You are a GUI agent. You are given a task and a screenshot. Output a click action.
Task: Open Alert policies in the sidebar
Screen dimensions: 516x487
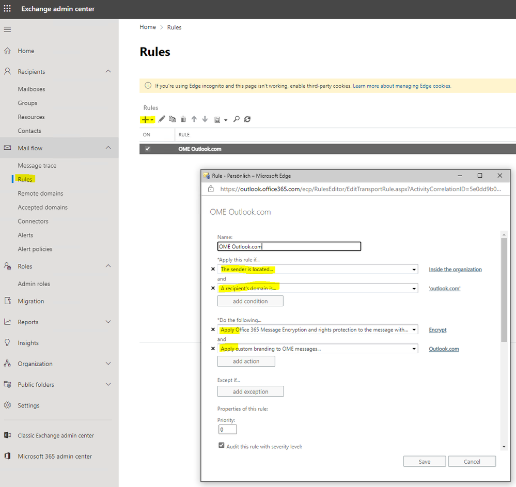tap(35, 249)
